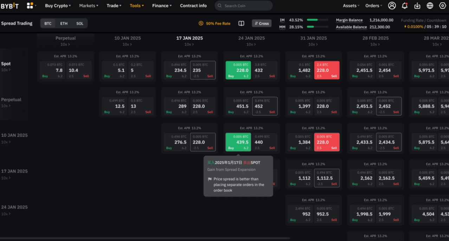Expand the Buy Crypto dropdown
Viewport: 449px width, 241px height.
click(58, 6)
